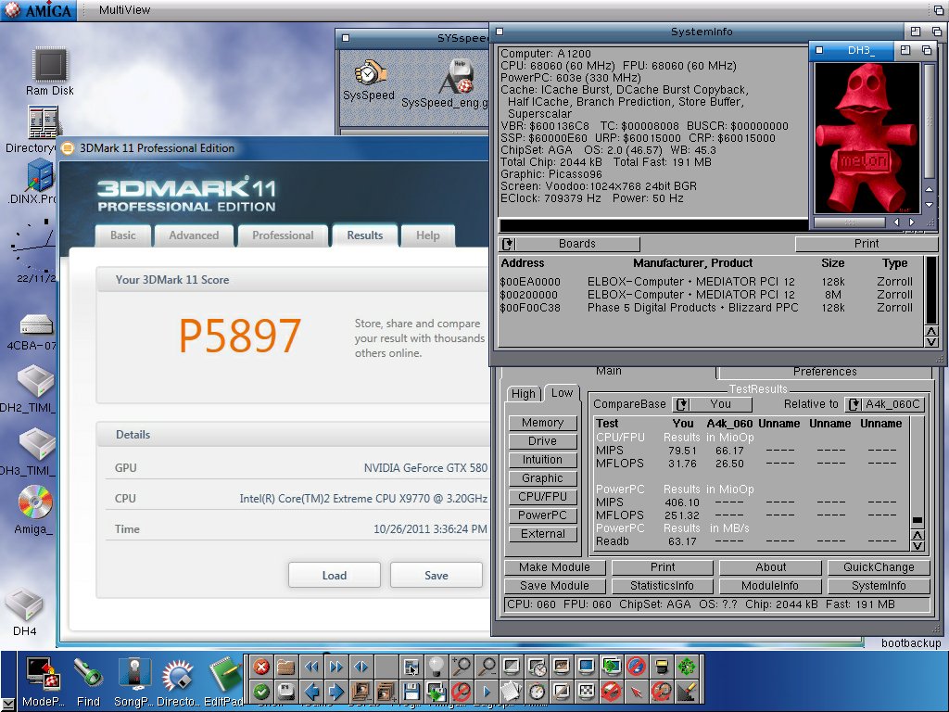Click the large blue right arrow icon
The image size is (949, 712).
click(335, 692)
